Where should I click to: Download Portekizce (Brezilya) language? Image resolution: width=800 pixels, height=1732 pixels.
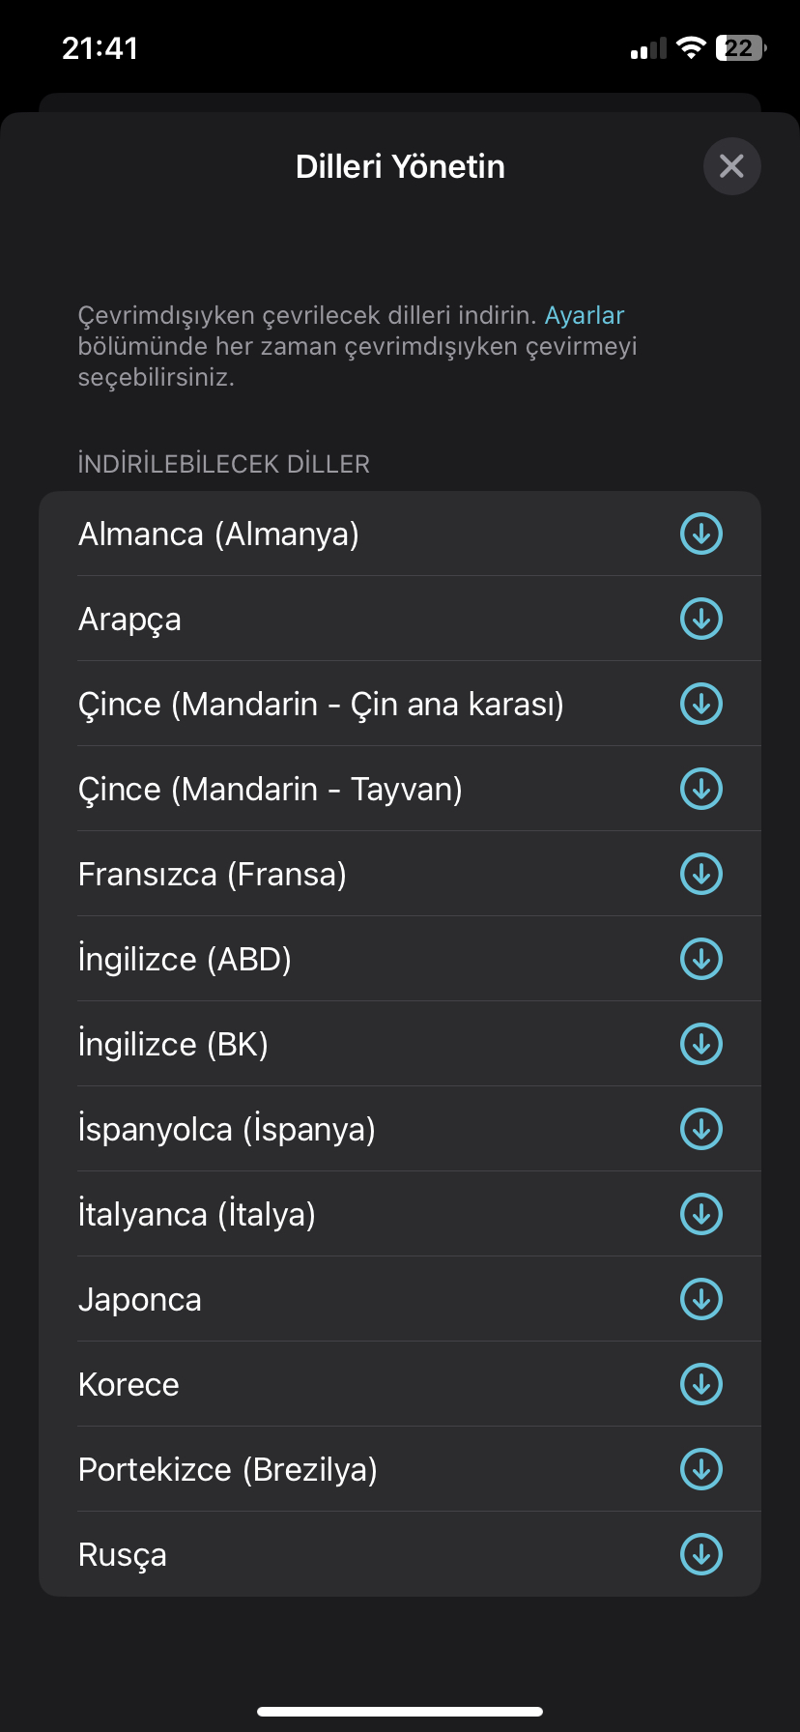coord(701,1469)
